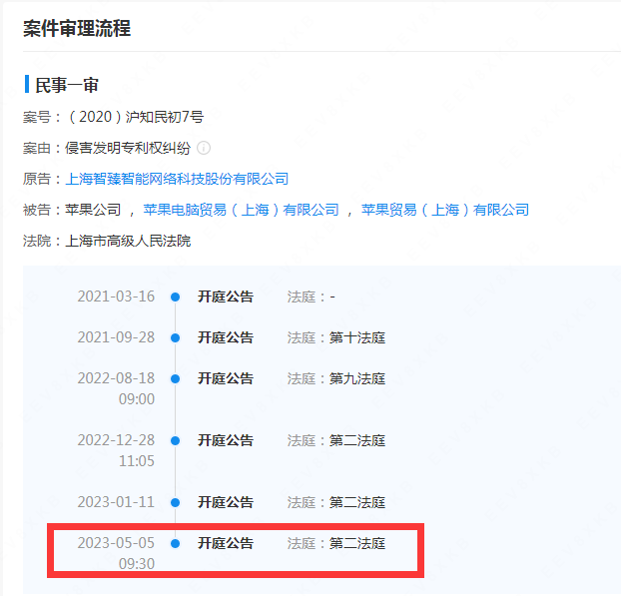Viewport: 621px width, 596px height.
Task: Click the date 2021-03-16
Action: coord(116,297)
